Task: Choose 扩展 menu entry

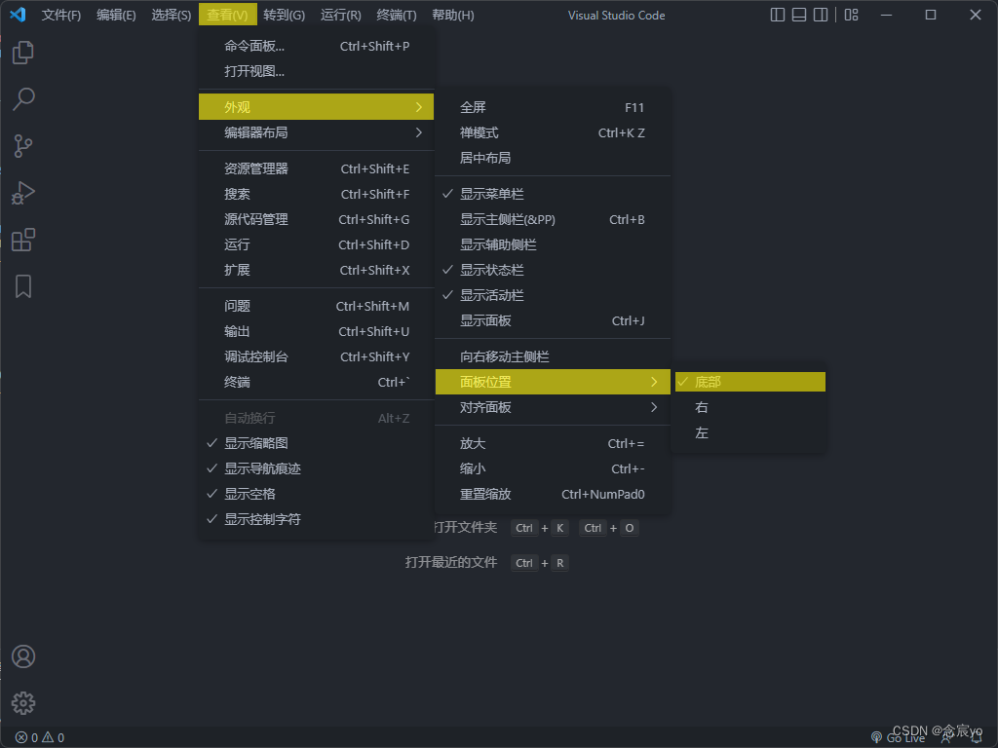Action: [x=317, y=271]
